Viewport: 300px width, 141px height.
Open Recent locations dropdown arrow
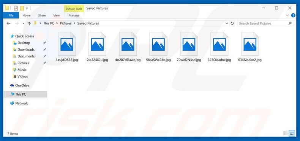tap(23, 23)
